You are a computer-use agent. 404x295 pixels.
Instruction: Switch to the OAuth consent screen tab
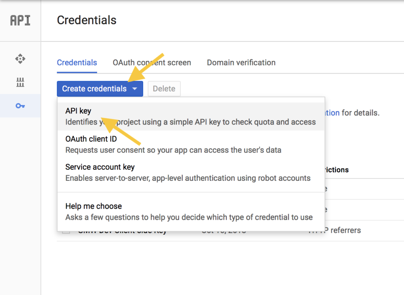click(x=151, y=62)
